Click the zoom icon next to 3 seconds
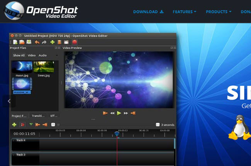Viewport: 251px width, 166px height. coord(158,125)
